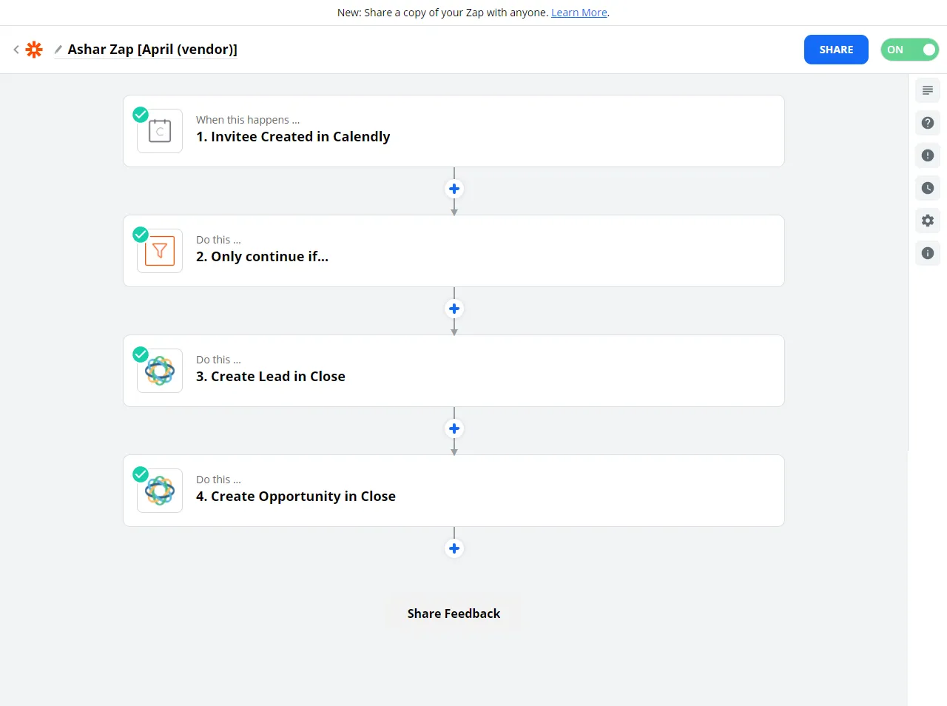The height and width of the screenshot is (706, 947).
Task: Open the Zapier asterisk logo home
Action: tap(34, 50)
